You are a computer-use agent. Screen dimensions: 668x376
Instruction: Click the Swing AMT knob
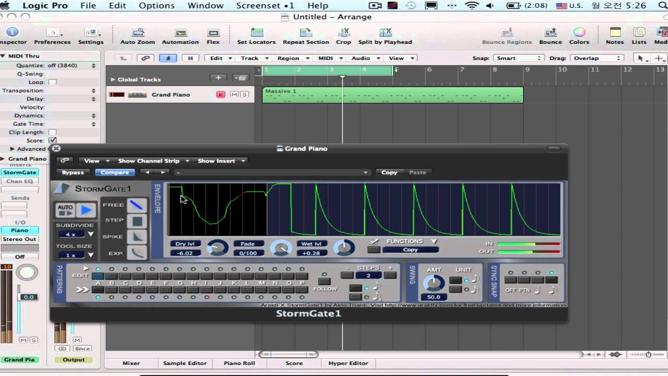(x=433, y=284)
